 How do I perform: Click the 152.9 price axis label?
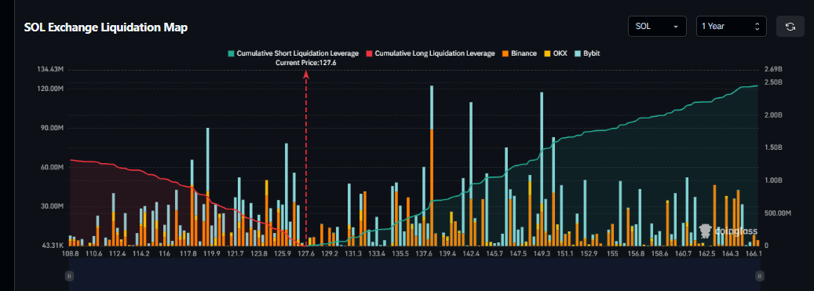[589, 253]
